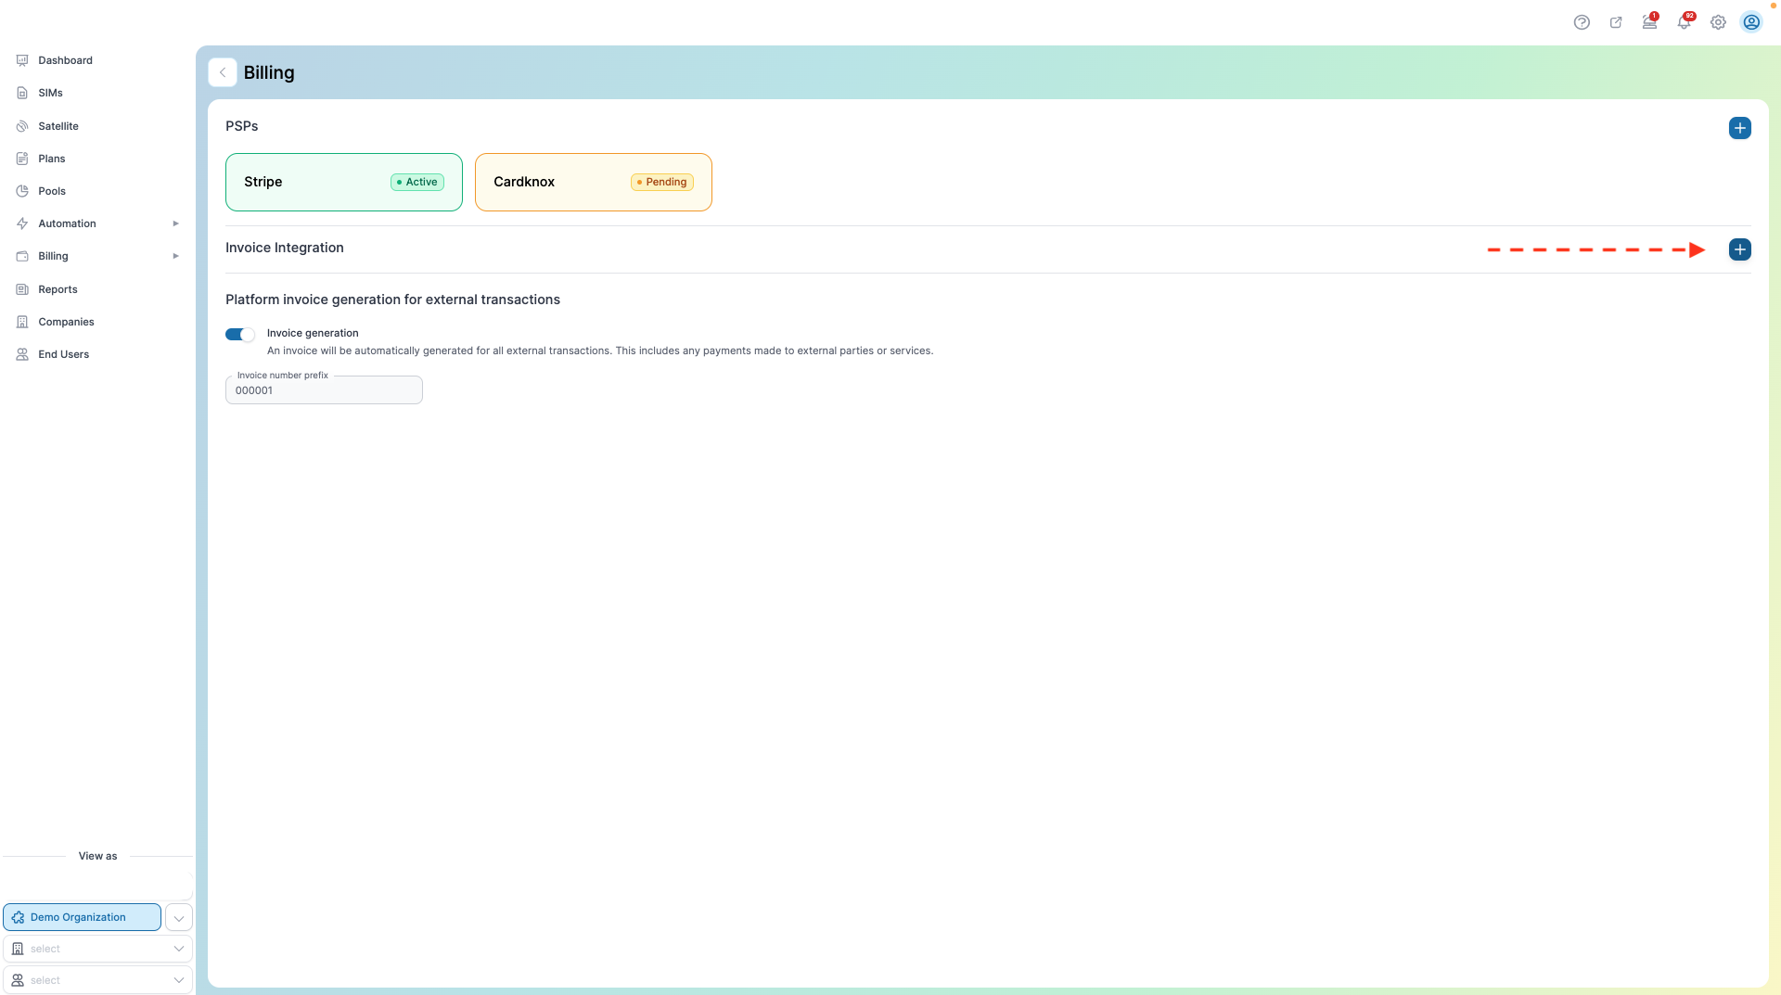Open Plans in the sidebar
1781x995 pixels.
point(51,159)
